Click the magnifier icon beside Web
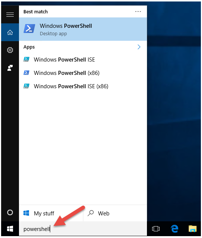The image size is (202, 238). [x=91, y=213]
